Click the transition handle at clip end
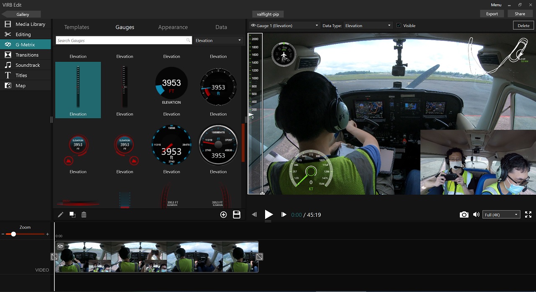This screenshot has height=292, width=536. (259, 256)
